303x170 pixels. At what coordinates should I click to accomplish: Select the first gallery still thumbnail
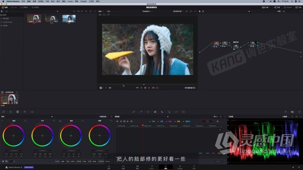click(34, 19)
